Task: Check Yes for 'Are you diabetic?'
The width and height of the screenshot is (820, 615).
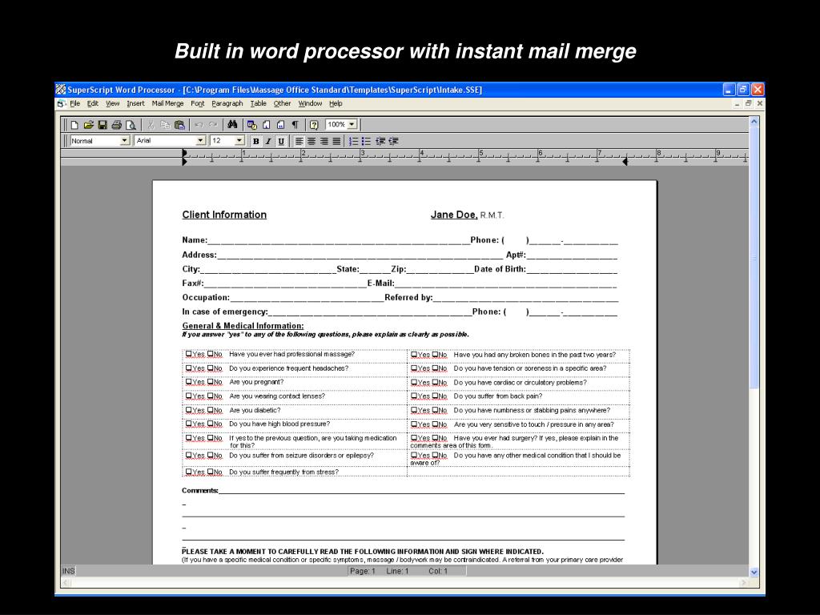Action: pyautogui.click(x=189, y=410)
